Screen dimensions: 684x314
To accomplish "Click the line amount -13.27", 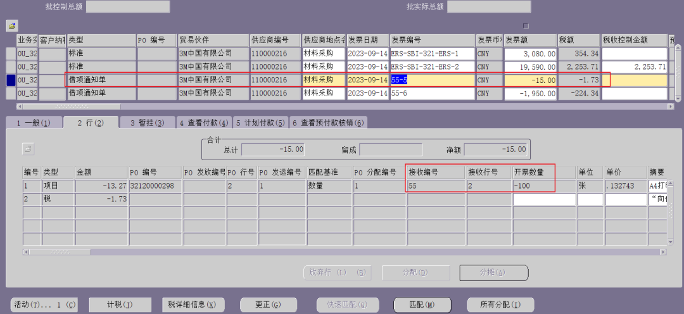I will point(101,186).
